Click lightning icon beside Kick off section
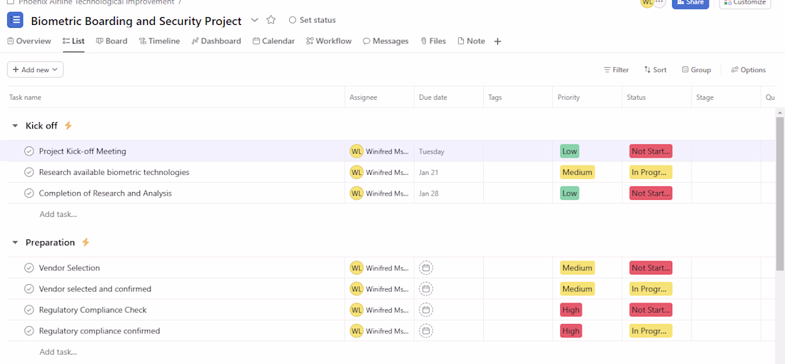 tap(69, 126)
